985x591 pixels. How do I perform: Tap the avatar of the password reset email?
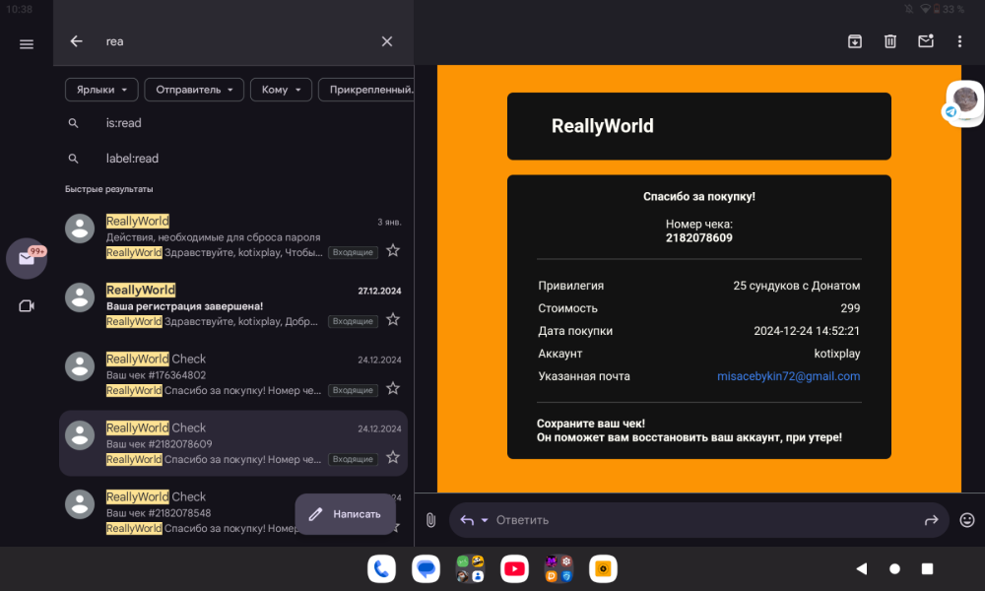point(80,229)
